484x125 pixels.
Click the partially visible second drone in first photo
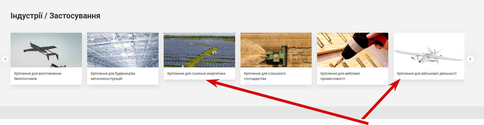pyautogui.click(x=58, y=65)
